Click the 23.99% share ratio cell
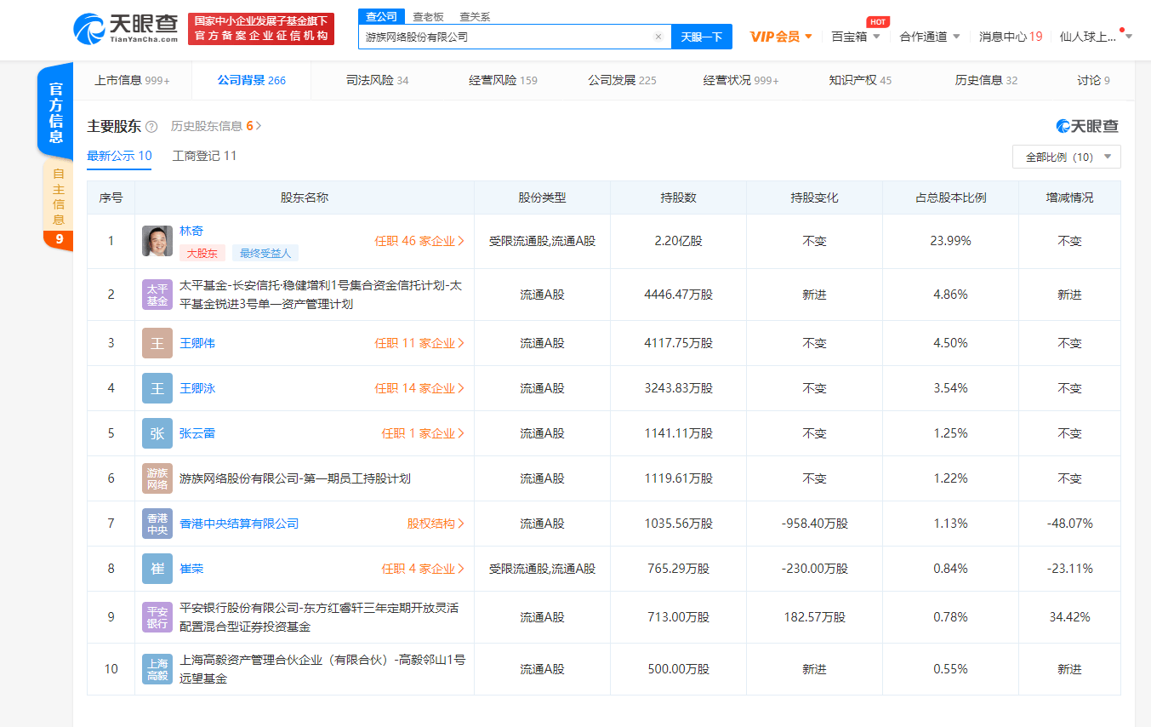This screenshot has width=1151, height=727. tap(950, 241)
